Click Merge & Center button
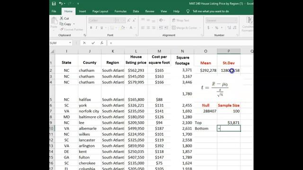The image size is (303, 170). pos(184,28)
